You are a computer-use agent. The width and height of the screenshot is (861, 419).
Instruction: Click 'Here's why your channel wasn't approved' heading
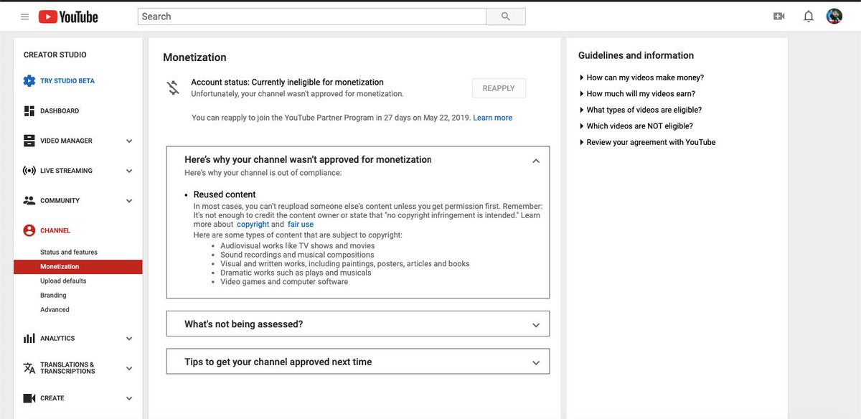pos(308,160)
